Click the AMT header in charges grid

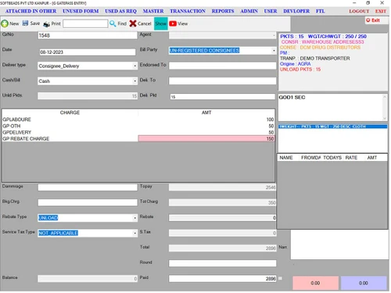coord(206,113)
